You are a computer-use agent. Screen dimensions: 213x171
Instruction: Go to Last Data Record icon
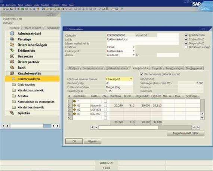point(62,9)
